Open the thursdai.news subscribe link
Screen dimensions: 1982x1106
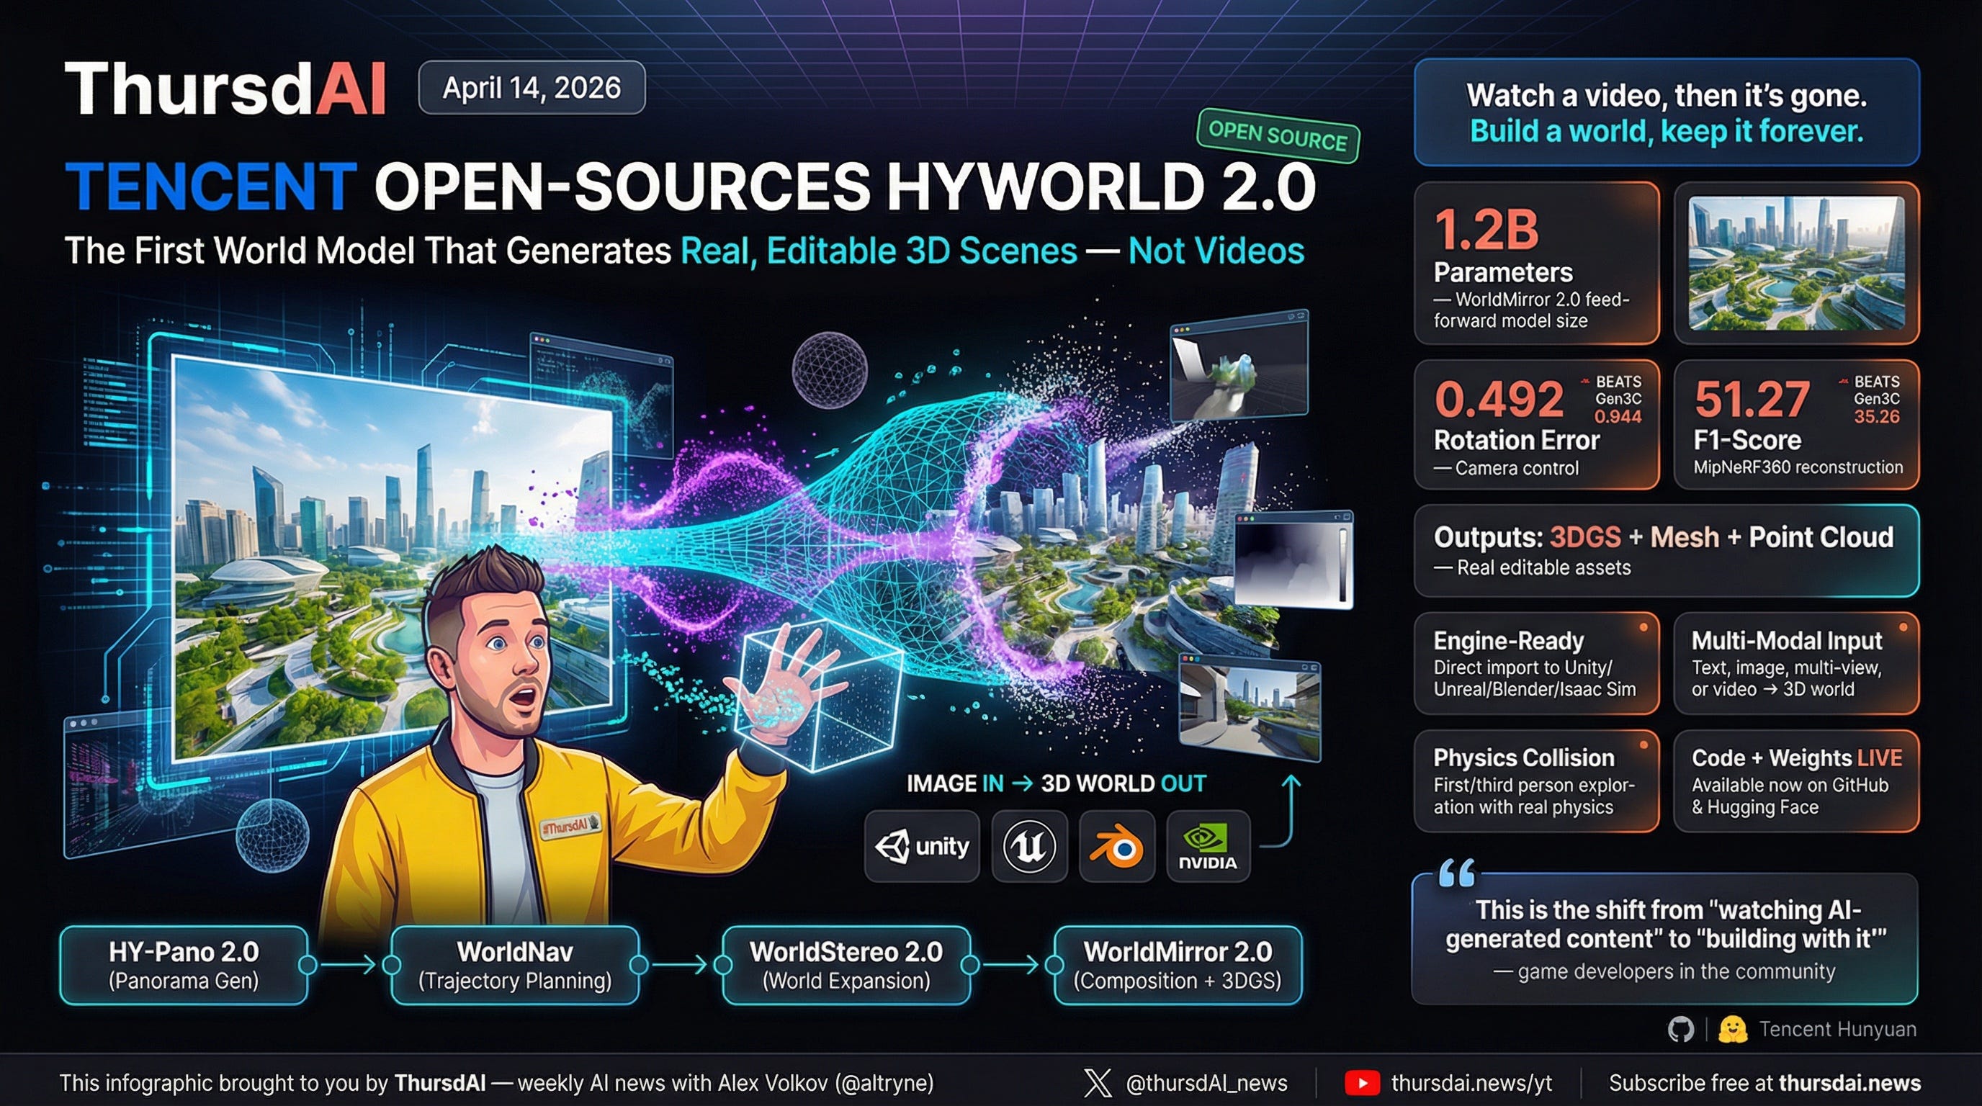click(x=1849, y=1083)
